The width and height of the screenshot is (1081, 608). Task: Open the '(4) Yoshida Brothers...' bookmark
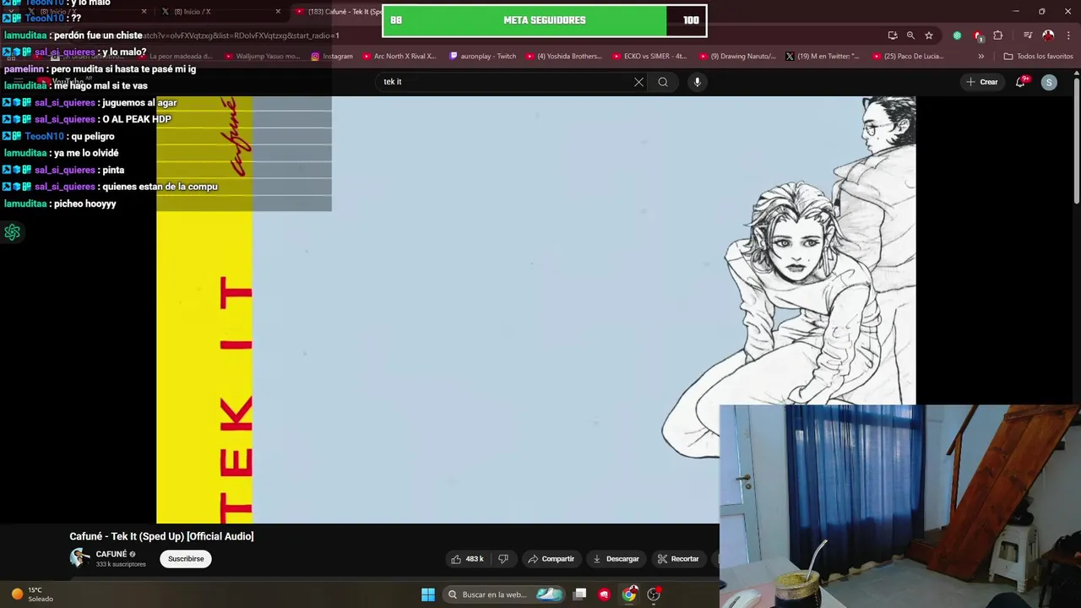[563, 57]
